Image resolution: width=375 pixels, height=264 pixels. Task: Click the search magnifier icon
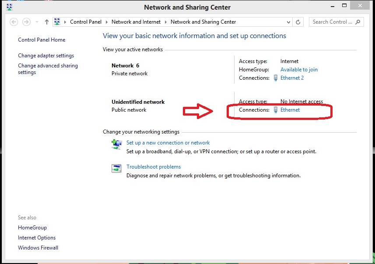click(x=358, y=22)
